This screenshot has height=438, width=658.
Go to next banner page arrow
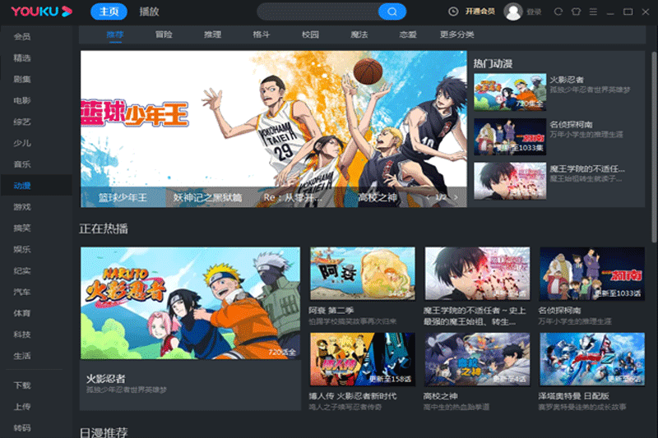coord(456,197)
